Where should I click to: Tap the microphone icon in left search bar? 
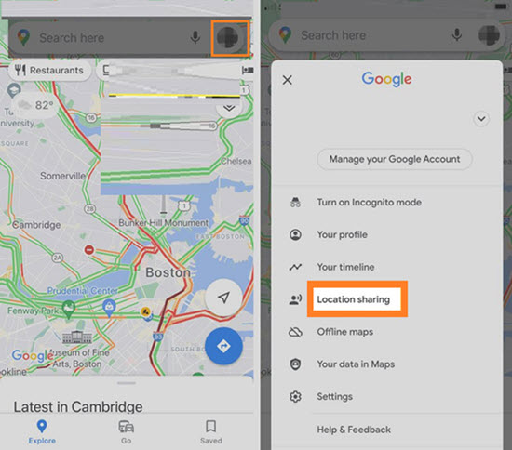click(x=195, y=37)
